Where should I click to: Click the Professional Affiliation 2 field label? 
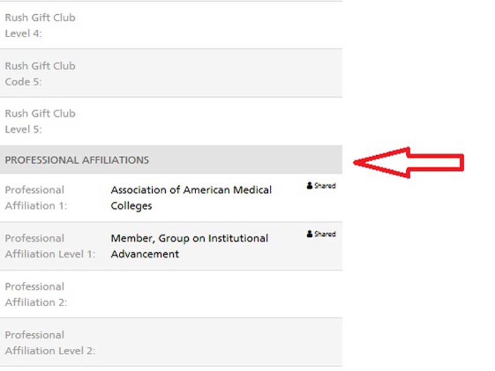35,294
